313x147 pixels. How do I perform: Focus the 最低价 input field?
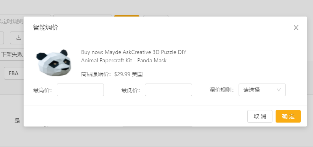(x=169, y=90)
